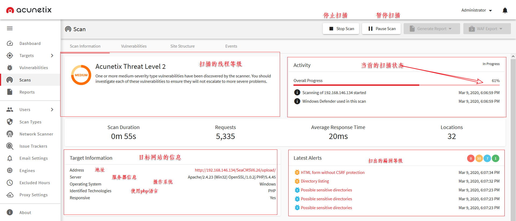Switch to the Site Structure tab
This screenshot has height=221, width=516.
coord(182,46)
